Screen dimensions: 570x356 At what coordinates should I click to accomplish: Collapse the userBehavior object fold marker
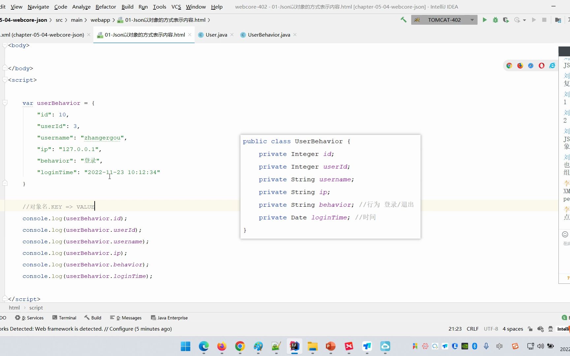coord(5,103)
